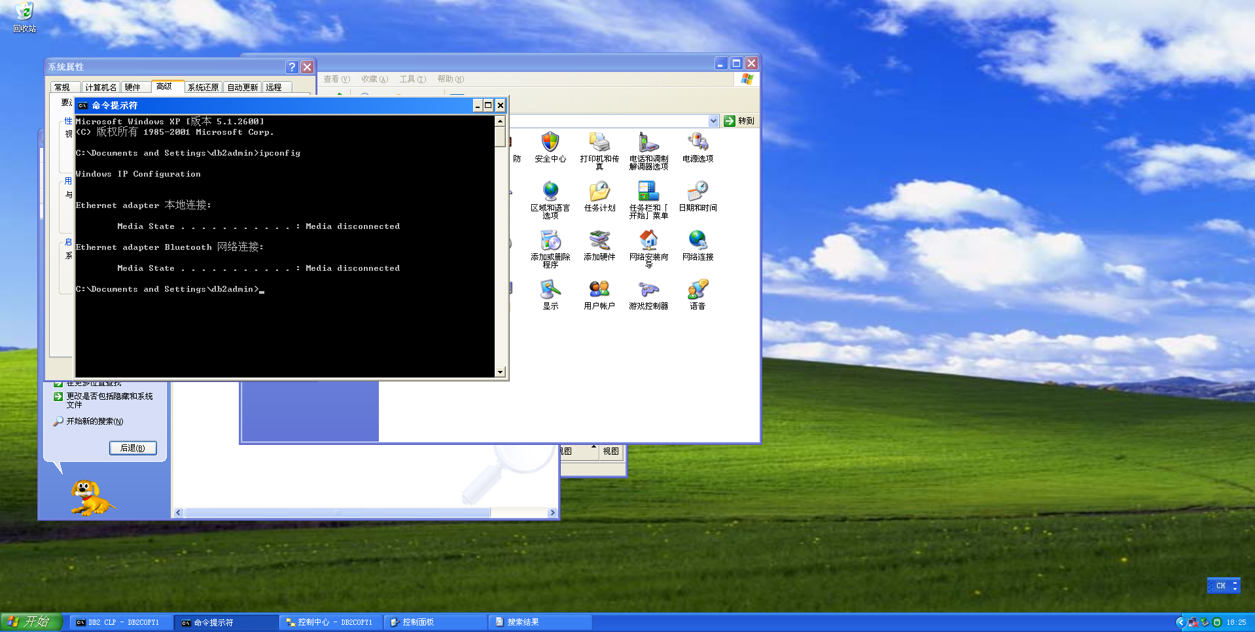Open the 游戏控制器 game controllers icon
Viewport: 1255px width, 632px height.
click(x=648, y=294)
